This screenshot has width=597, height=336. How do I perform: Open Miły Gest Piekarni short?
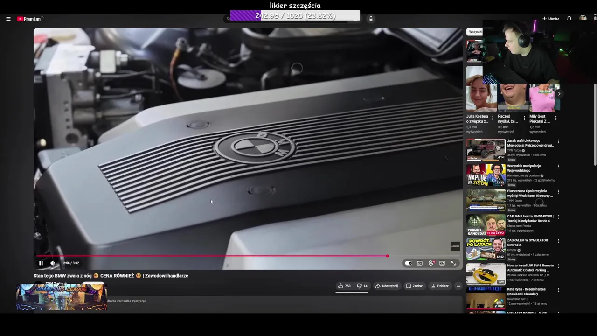[544, 97]
